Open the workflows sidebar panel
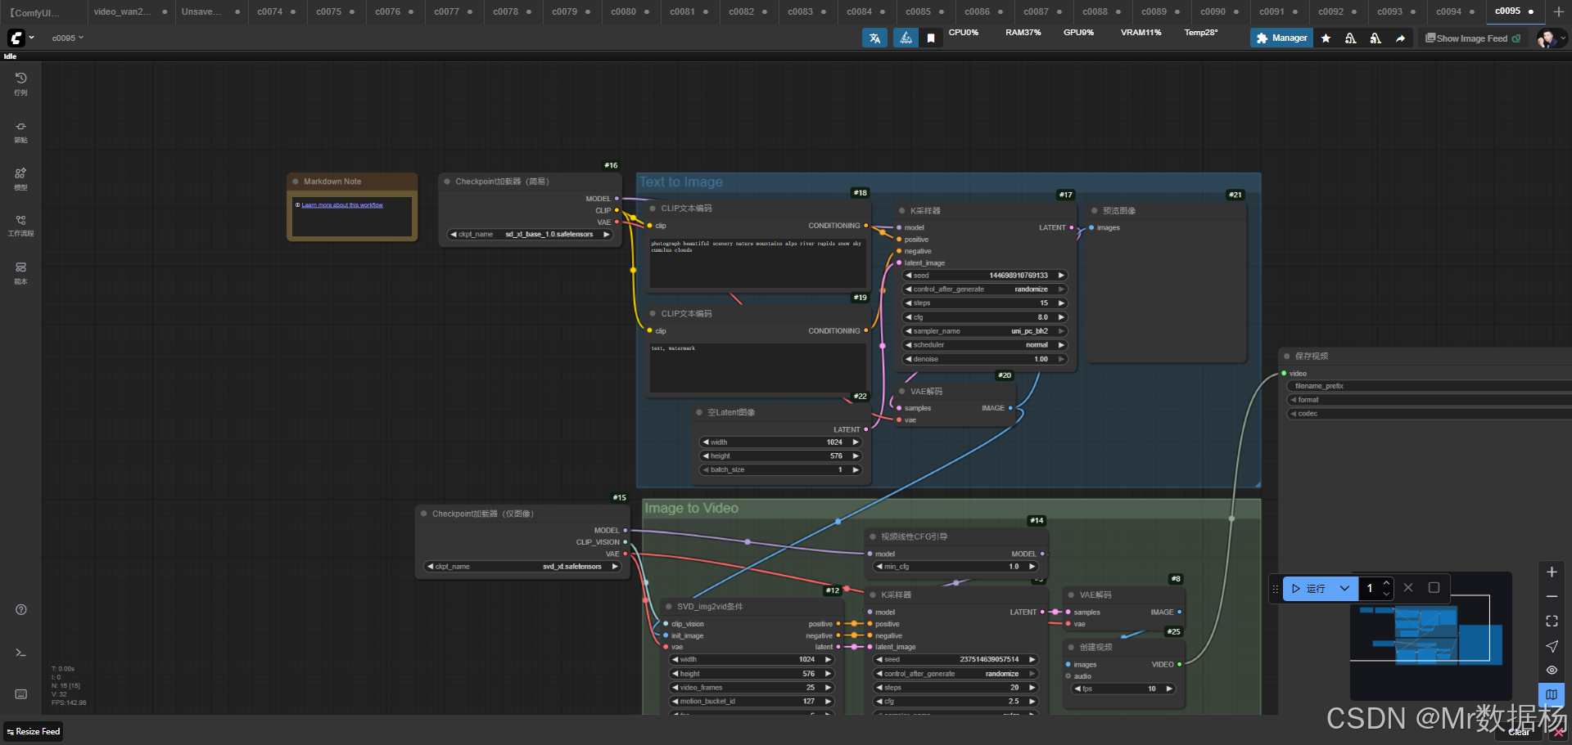 click(21, 226)
